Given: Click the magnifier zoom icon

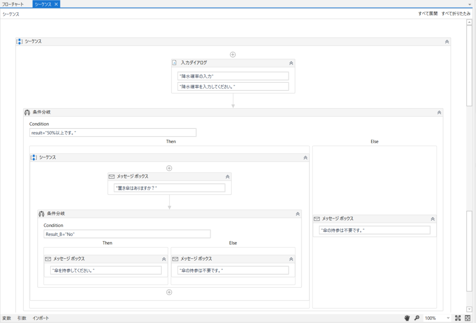Looking at the screenshot, I should [416, 318].
